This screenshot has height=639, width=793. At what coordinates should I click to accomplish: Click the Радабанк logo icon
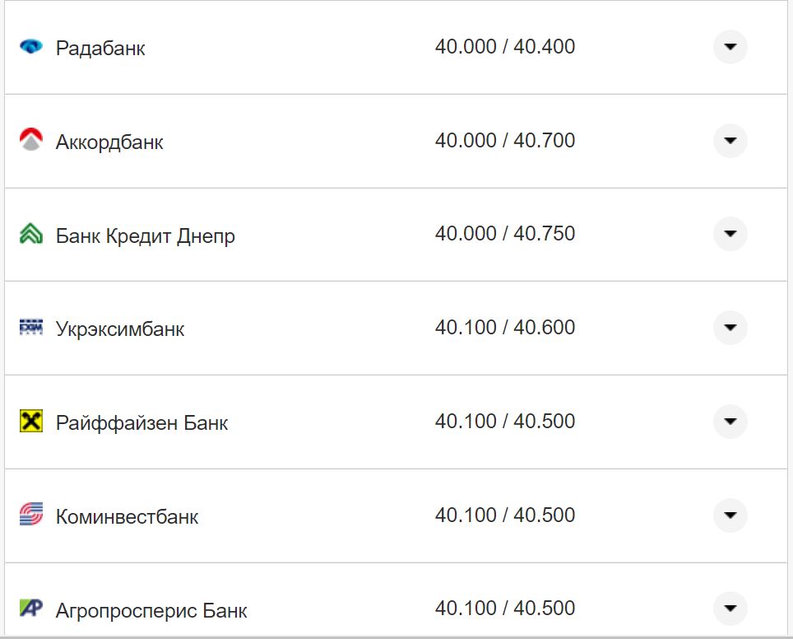coord(32,47)
